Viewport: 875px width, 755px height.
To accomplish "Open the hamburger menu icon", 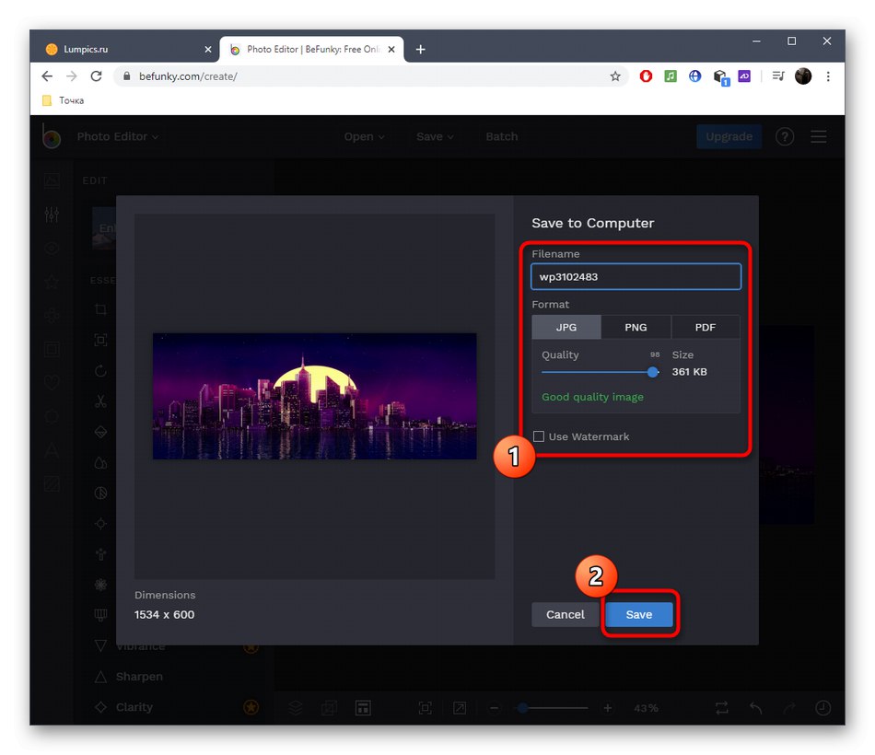I will point(819,136).
